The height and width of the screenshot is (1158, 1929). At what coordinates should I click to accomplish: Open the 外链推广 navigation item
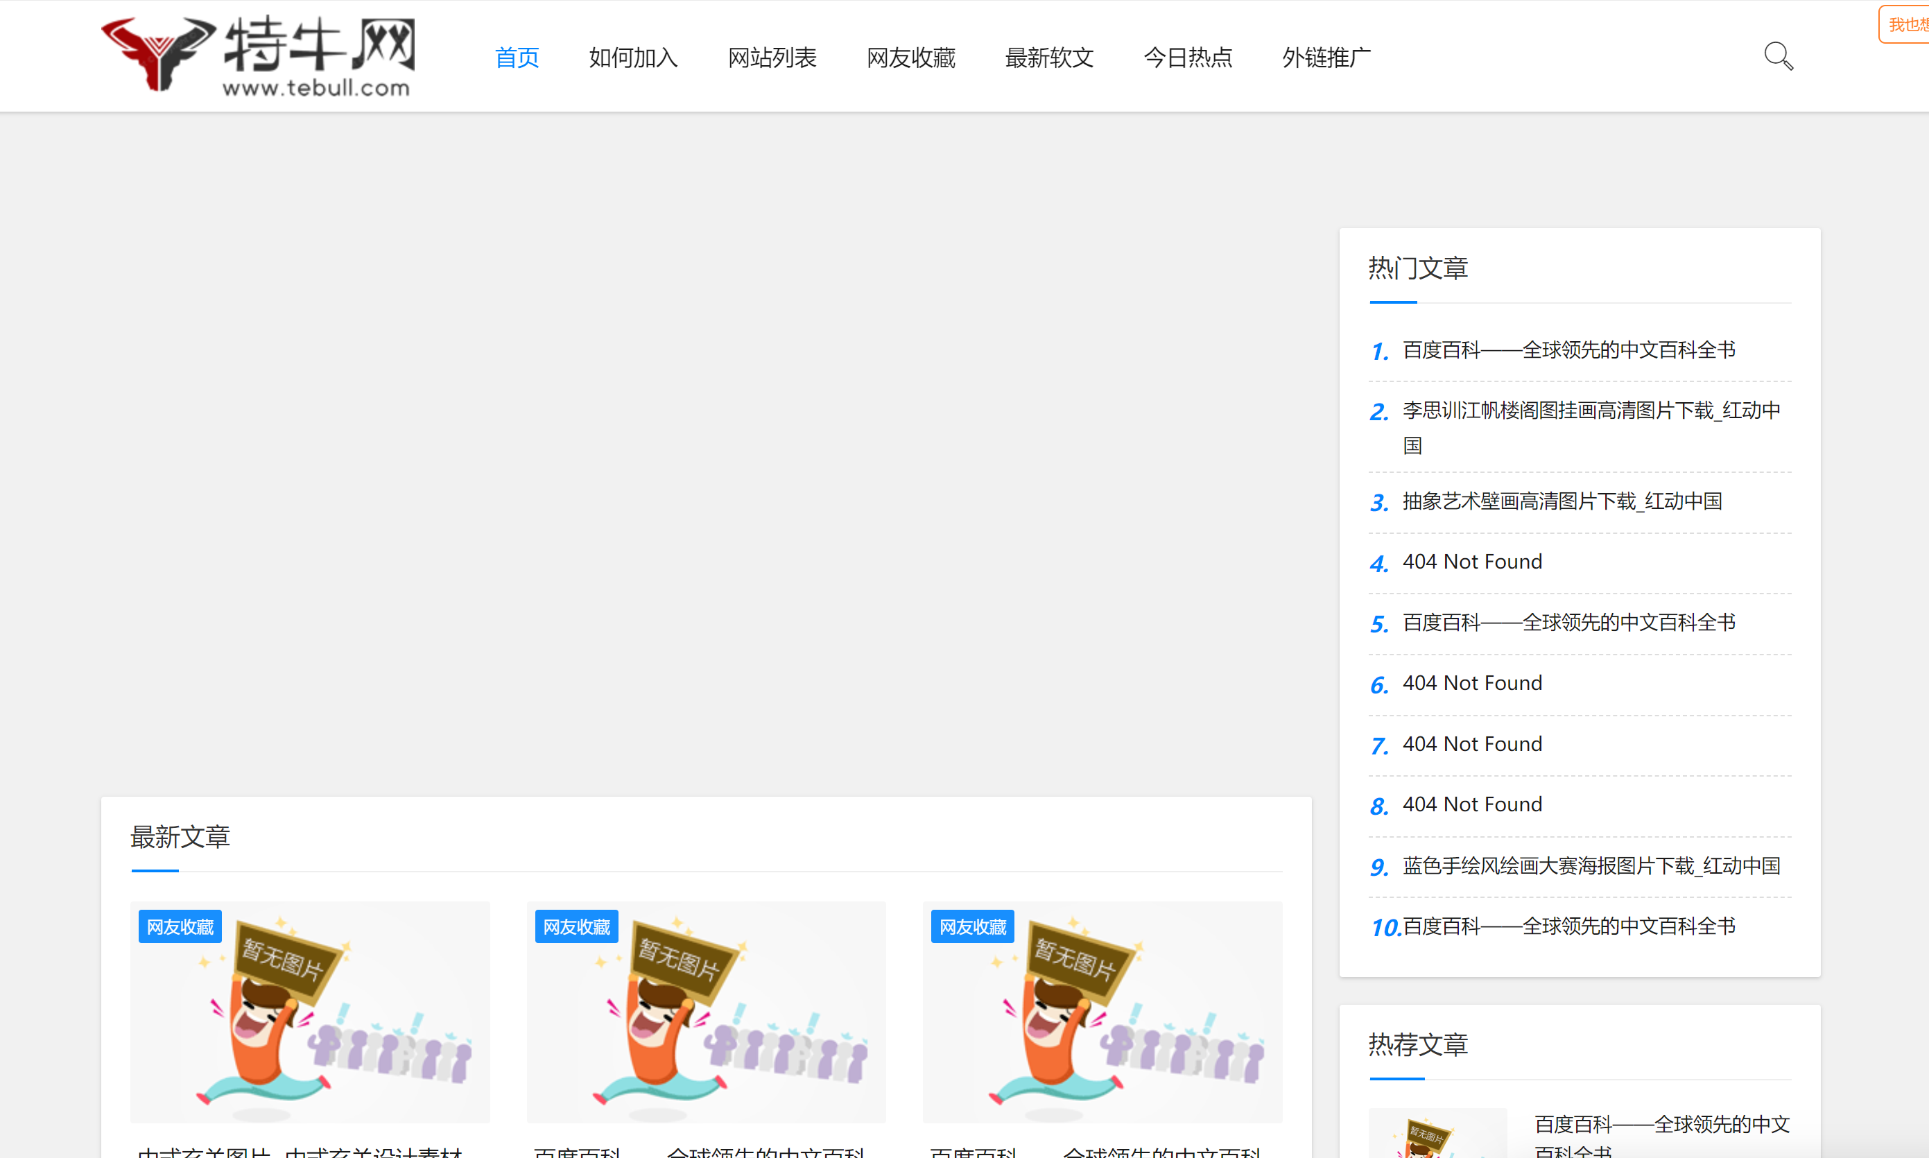(x=1326, y=58)
